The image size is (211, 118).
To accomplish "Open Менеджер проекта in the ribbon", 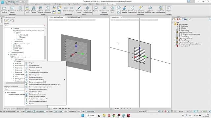I will [4, 10].
